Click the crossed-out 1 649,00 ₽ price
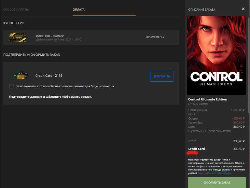250x188 pixels. click(238, 110)
